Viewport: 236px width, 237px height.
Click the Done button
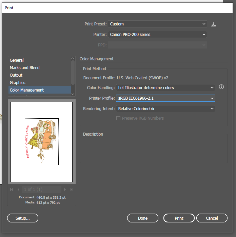[143, 218]
